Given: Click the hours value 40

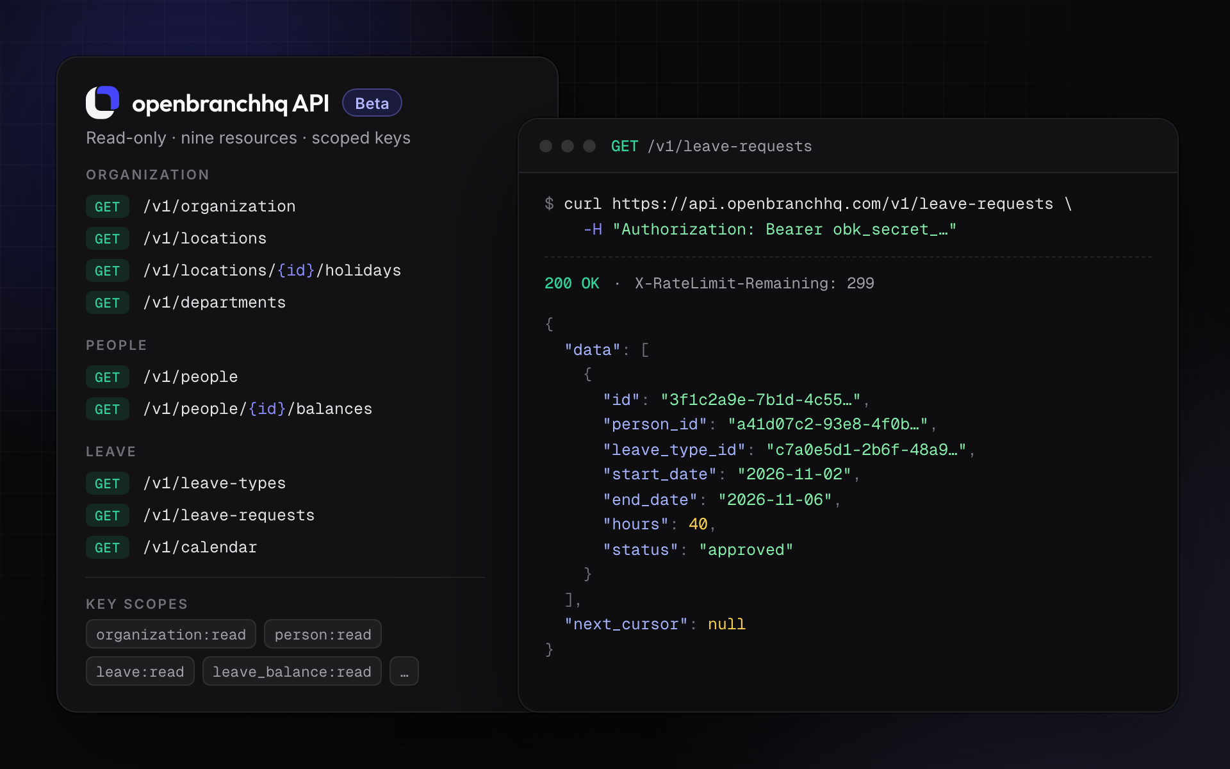Looking at the screenshot, I should click(x=698, y=524).
